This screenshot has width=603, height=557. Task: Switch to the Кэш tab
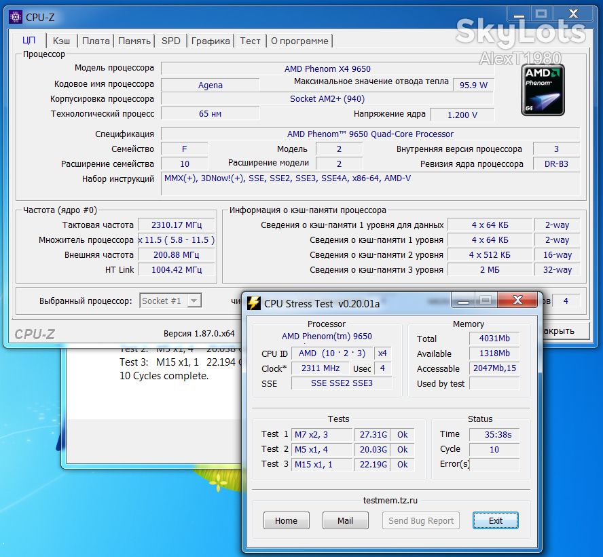(62, 41)
